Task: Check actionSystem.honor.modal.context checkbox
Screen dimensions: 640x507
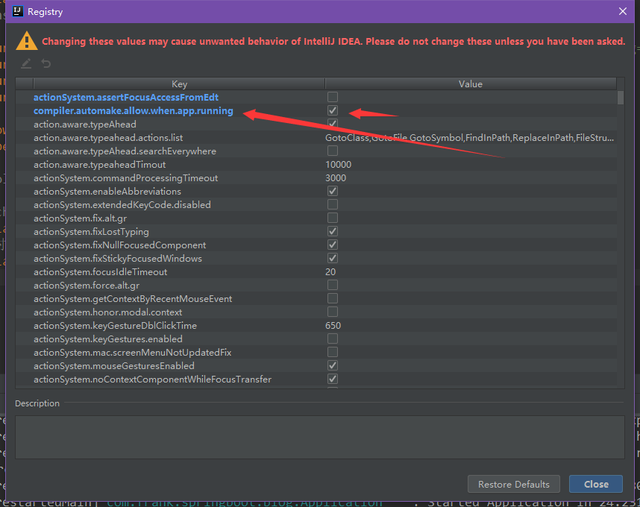Action: pyautogui.click(x=333, y=312)
